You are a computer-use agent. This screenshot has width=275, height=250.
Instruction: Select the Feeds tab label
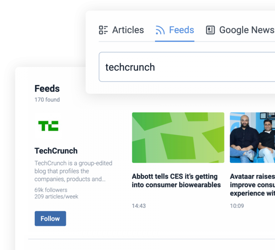coord(181,30)
